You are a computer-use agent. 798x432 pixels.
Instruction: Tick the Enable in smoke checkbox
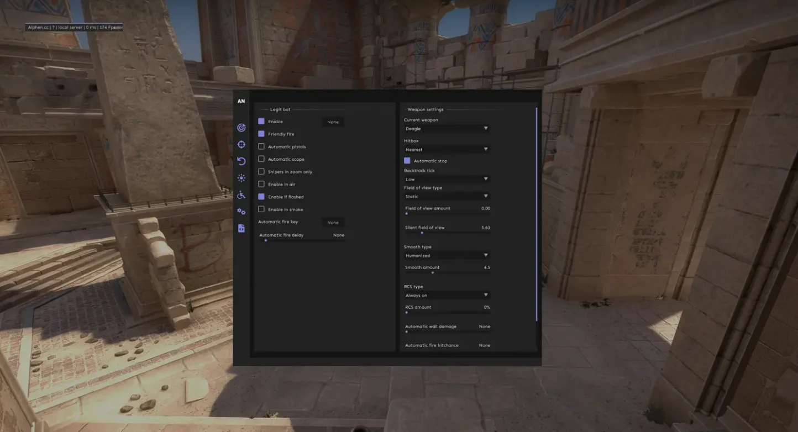coord(261,209)
